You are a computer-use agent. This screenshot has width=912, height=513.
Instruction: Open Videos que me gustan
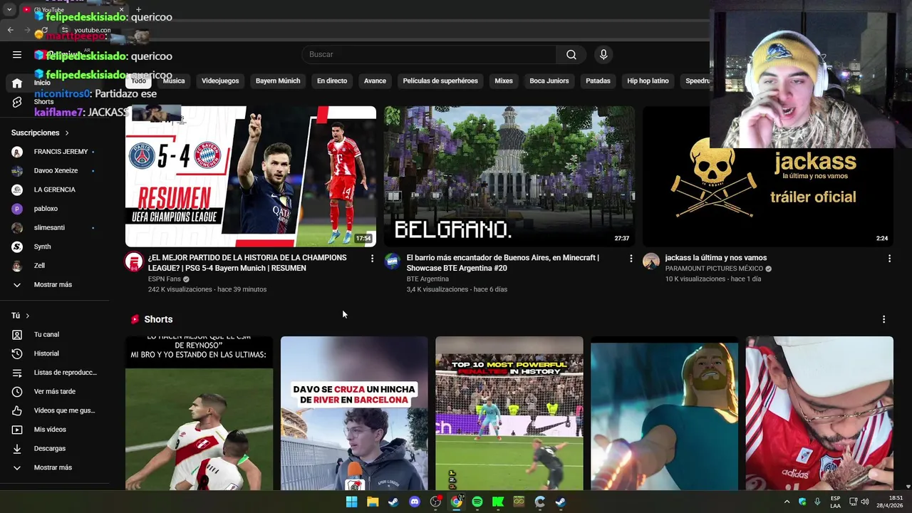point(54,410)
